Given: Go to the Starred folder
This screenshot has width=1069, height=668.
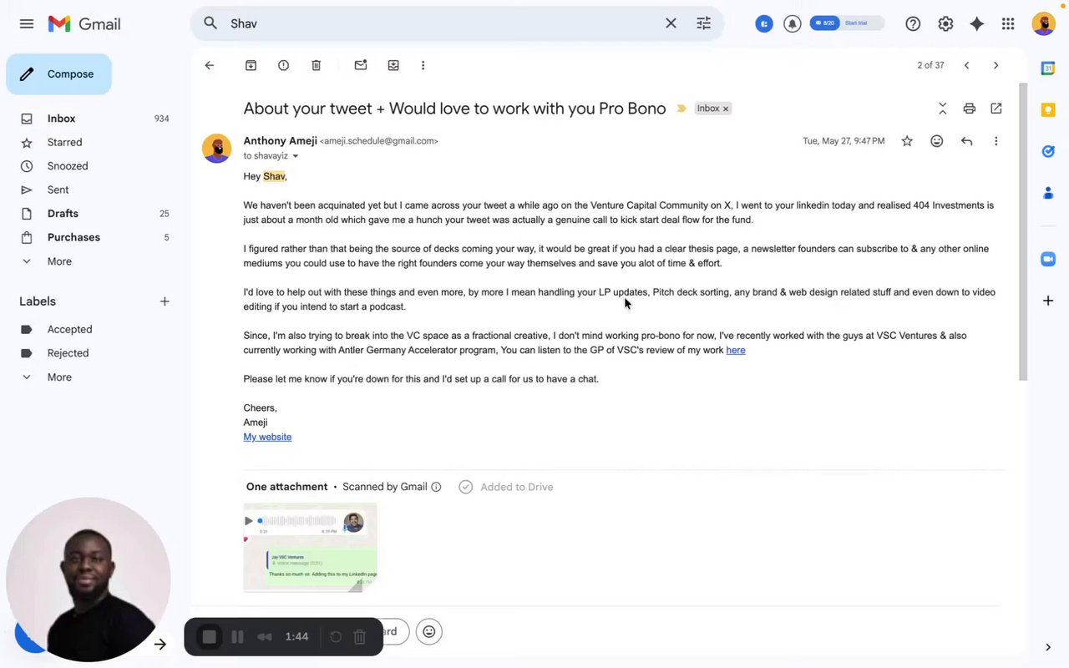Looking at the screenshot, I should (x=64, y=143).
